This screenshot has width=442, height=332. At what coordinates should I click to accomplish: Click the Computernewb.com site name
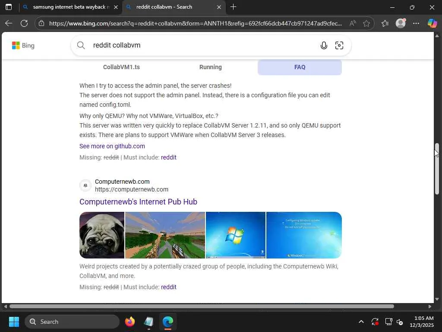pos(122,182)
